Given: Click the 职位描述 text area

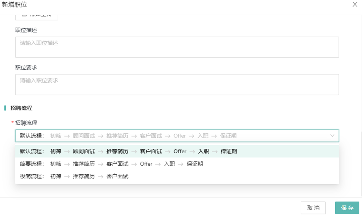Looking at the screenshot, I should (177, 47).
